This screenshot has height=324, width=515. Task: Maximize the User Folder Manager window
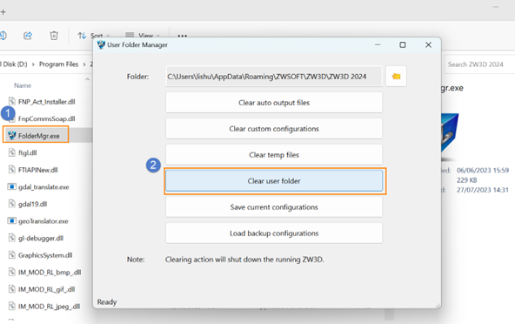403,44
